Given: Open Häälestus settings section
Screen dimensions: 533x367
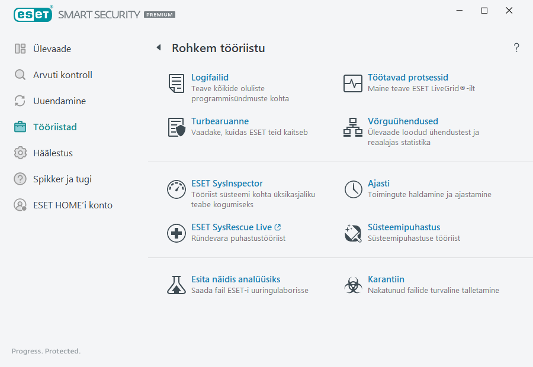Looking at the screenshot, I should pyautogui.click(x=53, y=153).
